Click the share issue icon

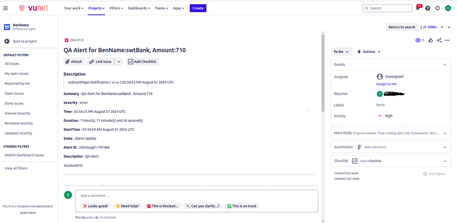click(x=439, y=40)
